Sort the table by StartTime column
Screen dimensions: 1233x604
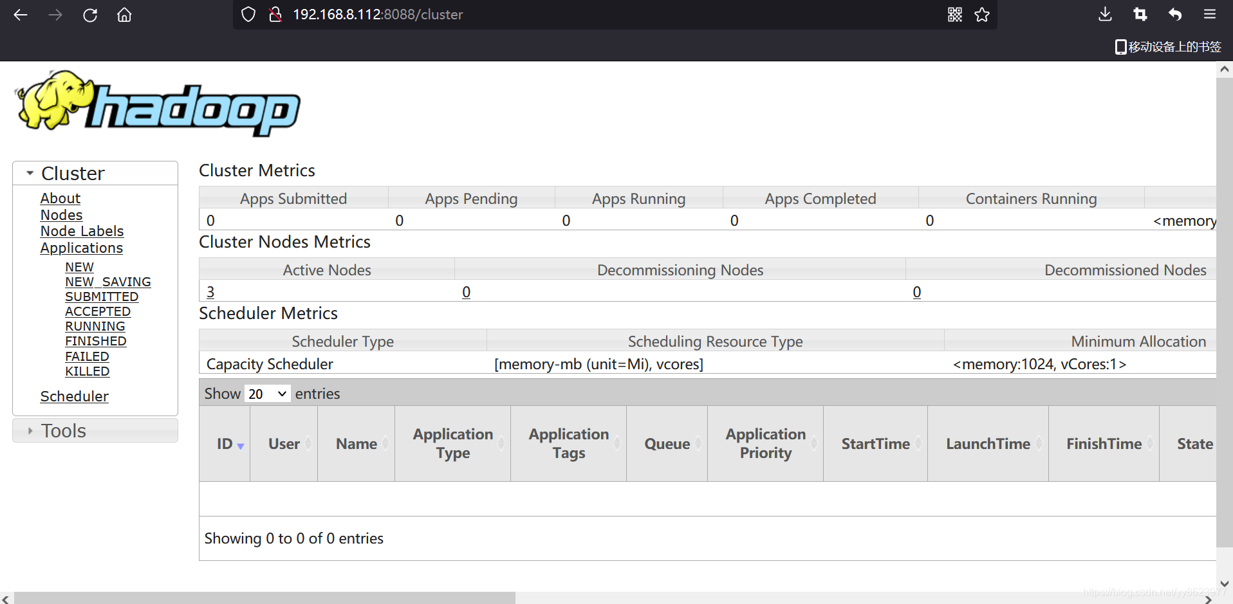876,444
